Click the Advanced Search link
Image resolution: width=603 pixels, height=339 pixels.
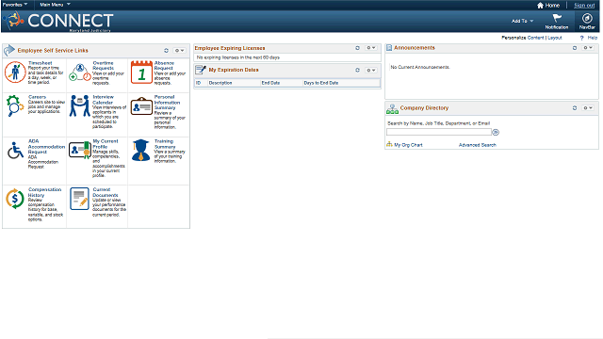(478, 145)
